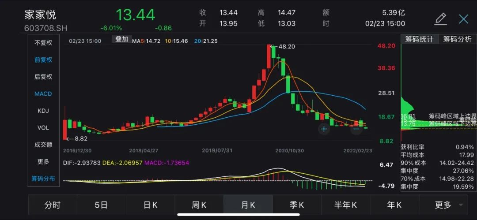Screen dimensions: 477x220
Task: Tap the DIF:-2.93783 readout
Action: click(x=82, y=163)
